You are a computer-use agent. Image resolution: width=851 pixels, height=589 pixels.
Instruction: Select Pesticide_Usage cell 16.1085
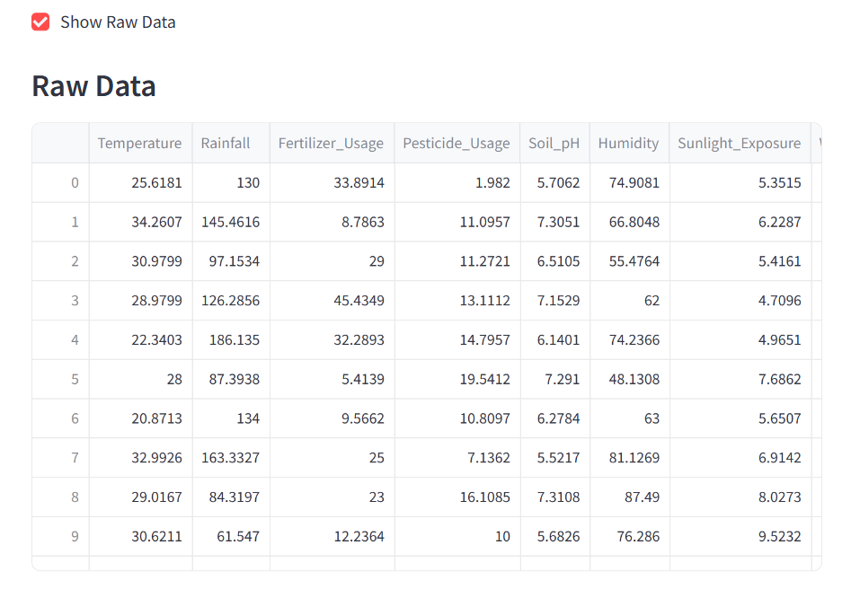pyautogui.click(x=457, y=497)
